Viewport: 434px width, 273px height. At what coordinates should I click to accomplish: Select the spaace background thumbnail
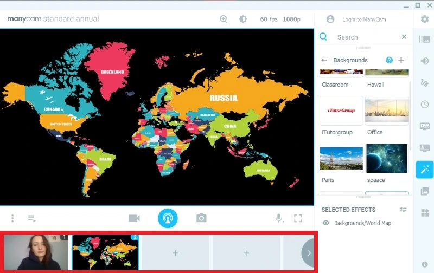pos(387,158)
